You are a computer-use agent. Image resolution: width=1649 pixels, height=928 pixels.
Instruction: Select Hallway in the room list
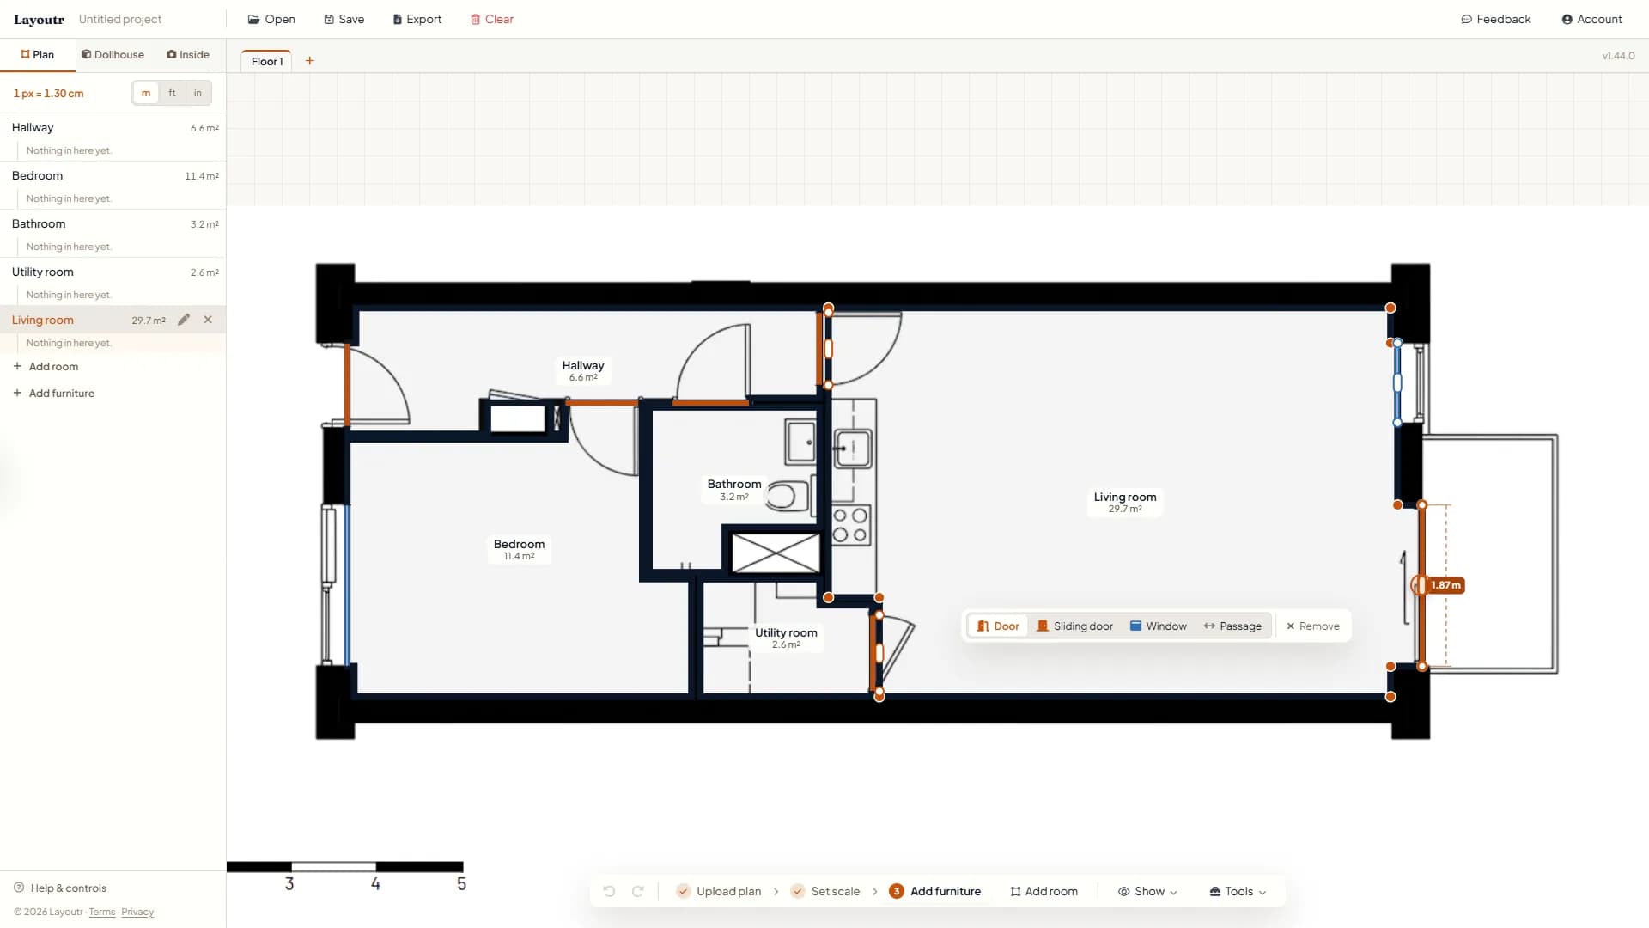click(113, 127)
